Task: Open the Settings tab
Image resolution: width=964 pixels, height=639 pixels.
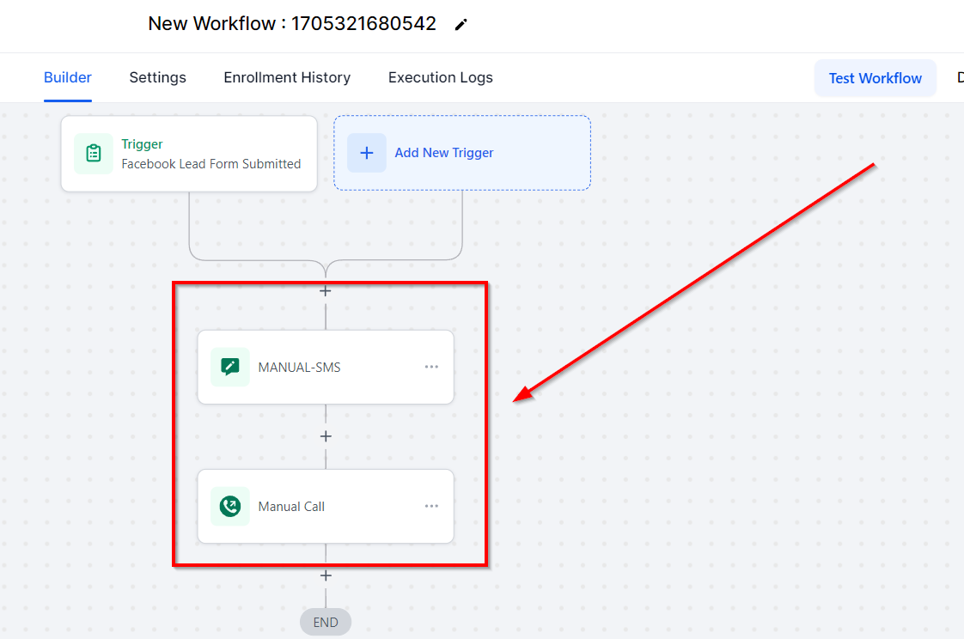Action: [x=157, y=77]
